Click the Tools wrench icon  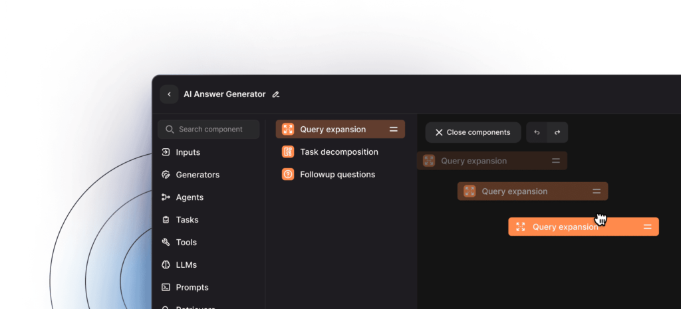[166, 242]
